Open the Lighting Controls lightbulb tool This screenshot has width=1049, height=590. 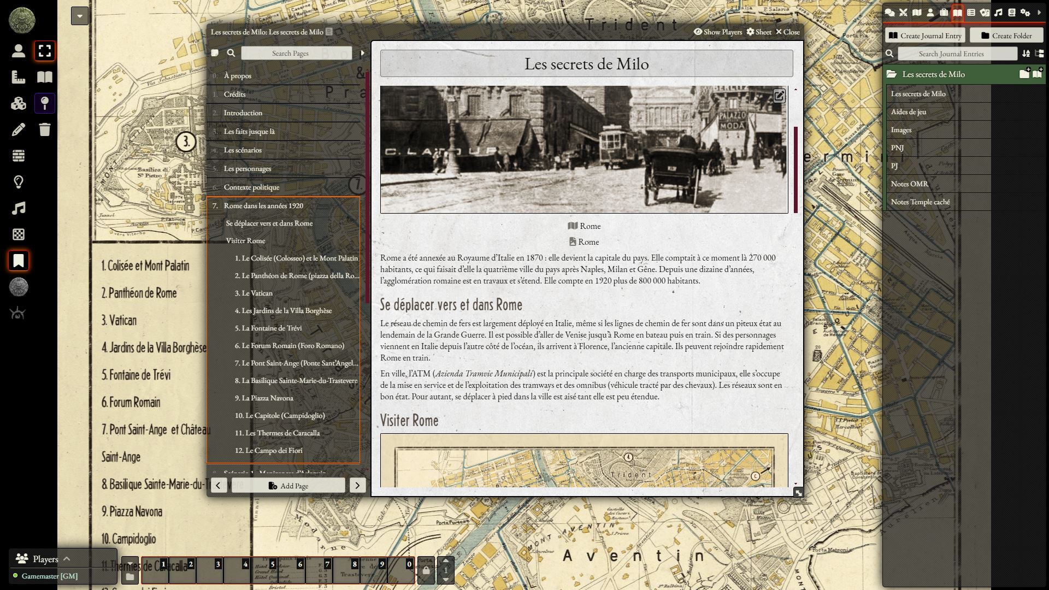(18, 182)
